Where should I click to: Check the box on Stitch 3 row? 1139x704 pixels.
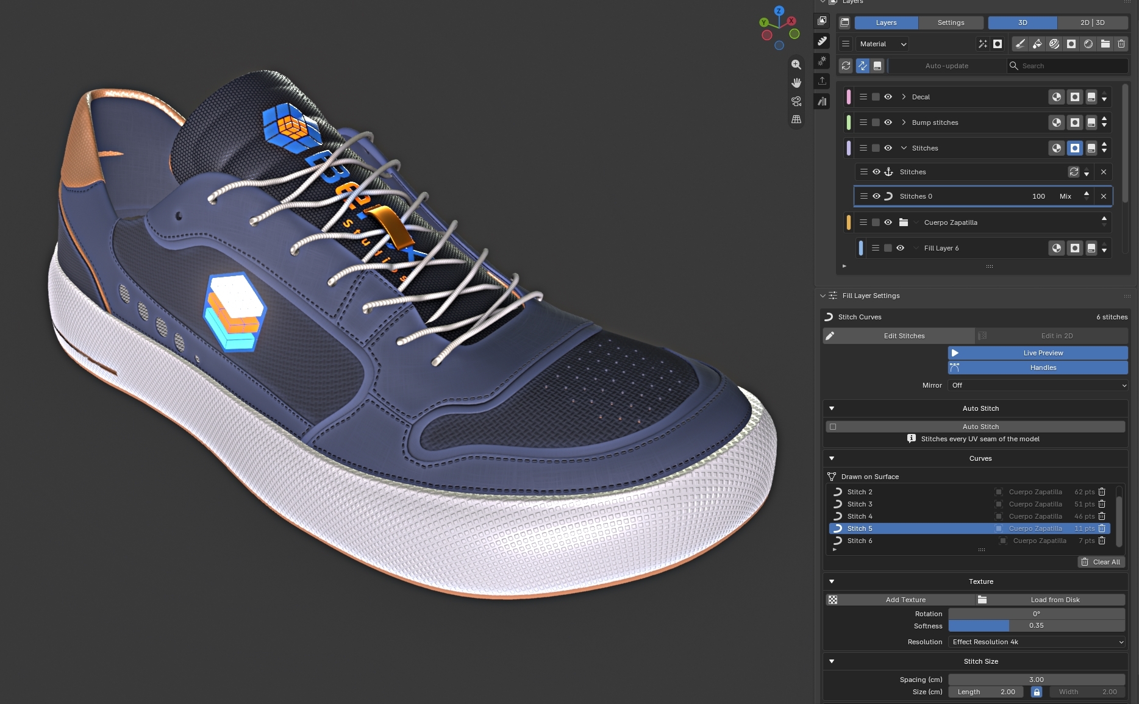pos(999,504)
